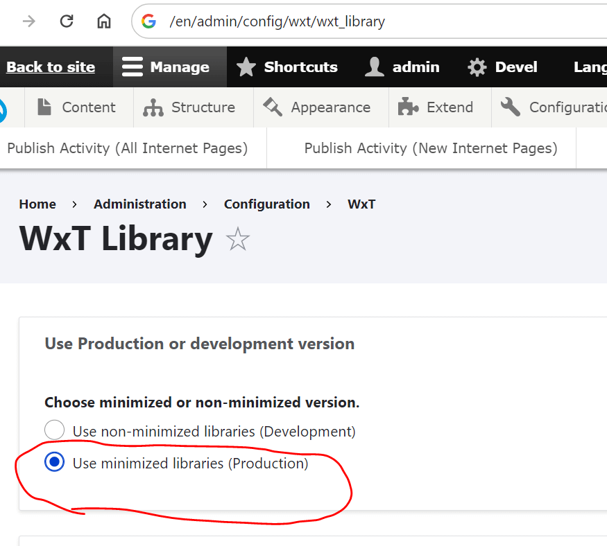This screenshot has height=546, width=607.
Task: Reload the page with the refresh icon
Action: pyautogui.click(x=67, y=21)
